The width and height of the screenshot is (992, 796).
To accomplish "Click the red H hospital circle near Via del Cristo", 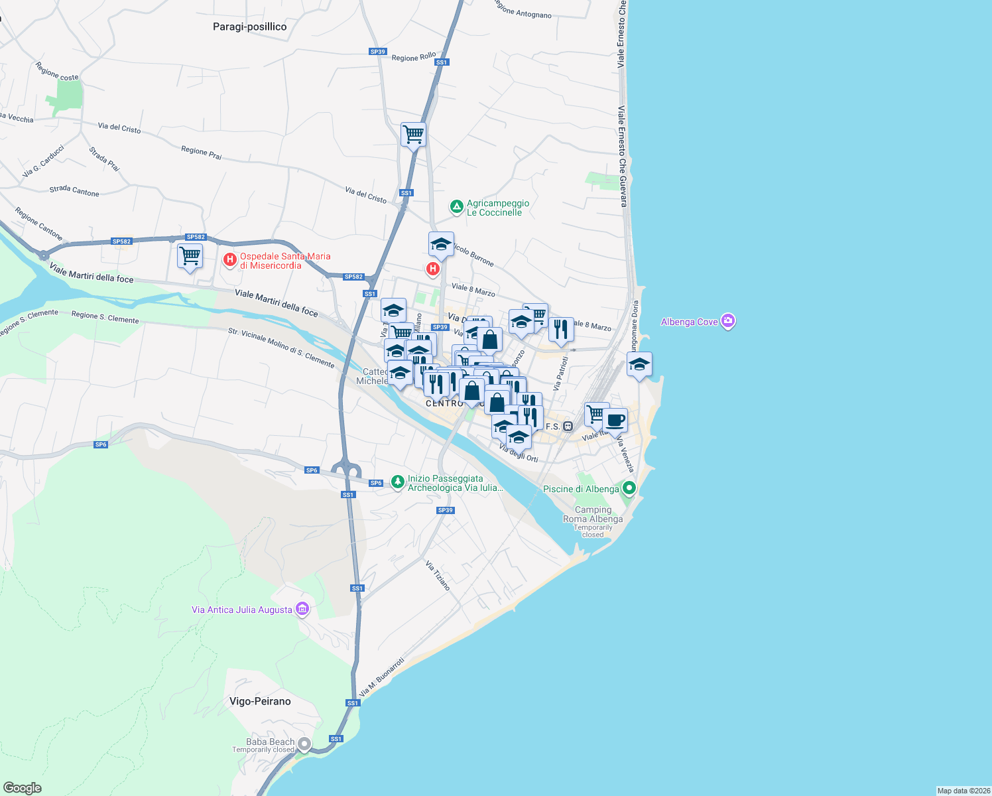I will click(434, 268).
